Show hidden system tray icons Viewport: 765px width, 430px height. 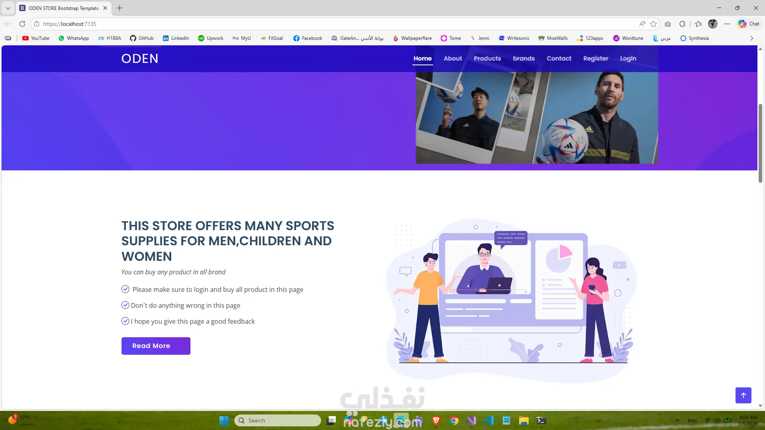click(677, 420)
